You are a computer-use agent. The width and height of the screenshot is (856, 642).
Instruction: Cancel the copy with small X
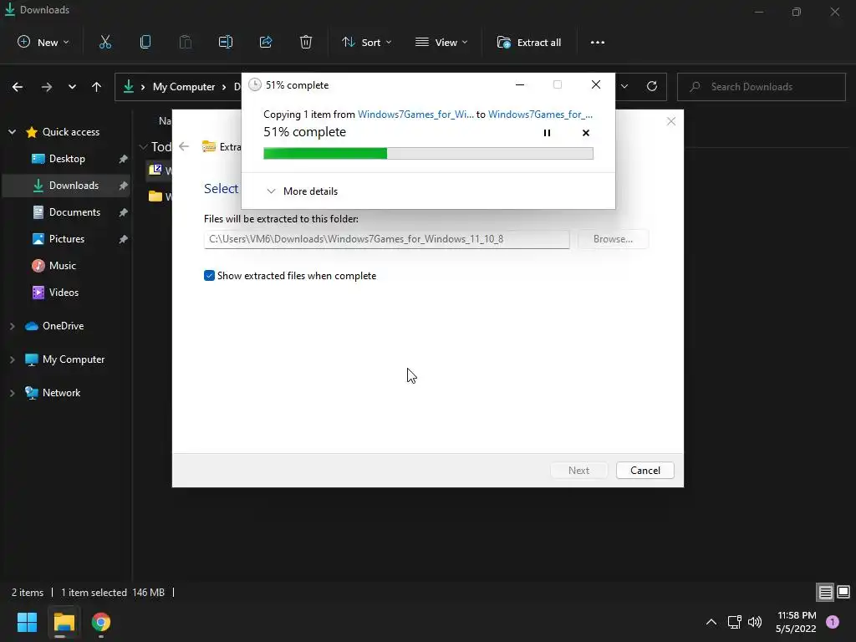point(586,133)
